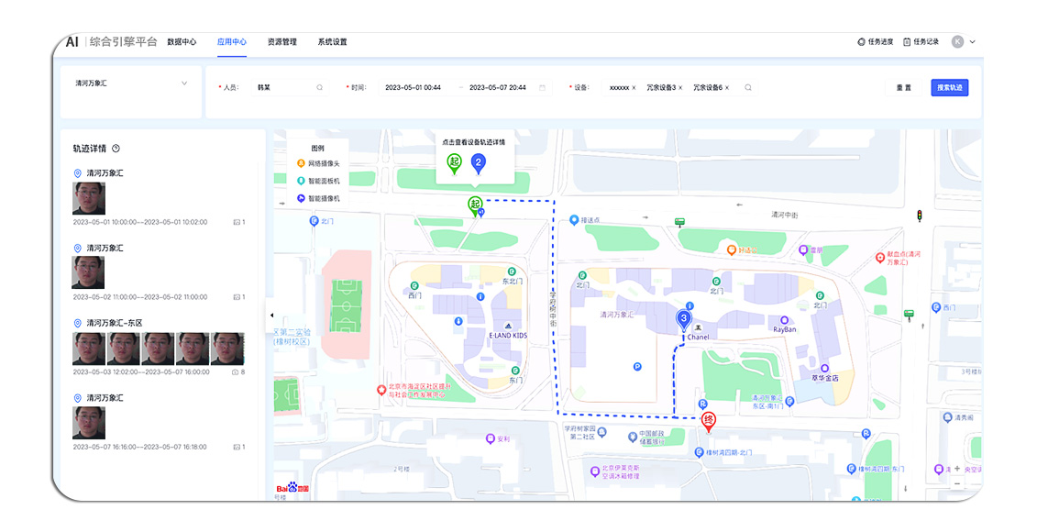Click the 搜索轨迹 search button

point(949,87)
